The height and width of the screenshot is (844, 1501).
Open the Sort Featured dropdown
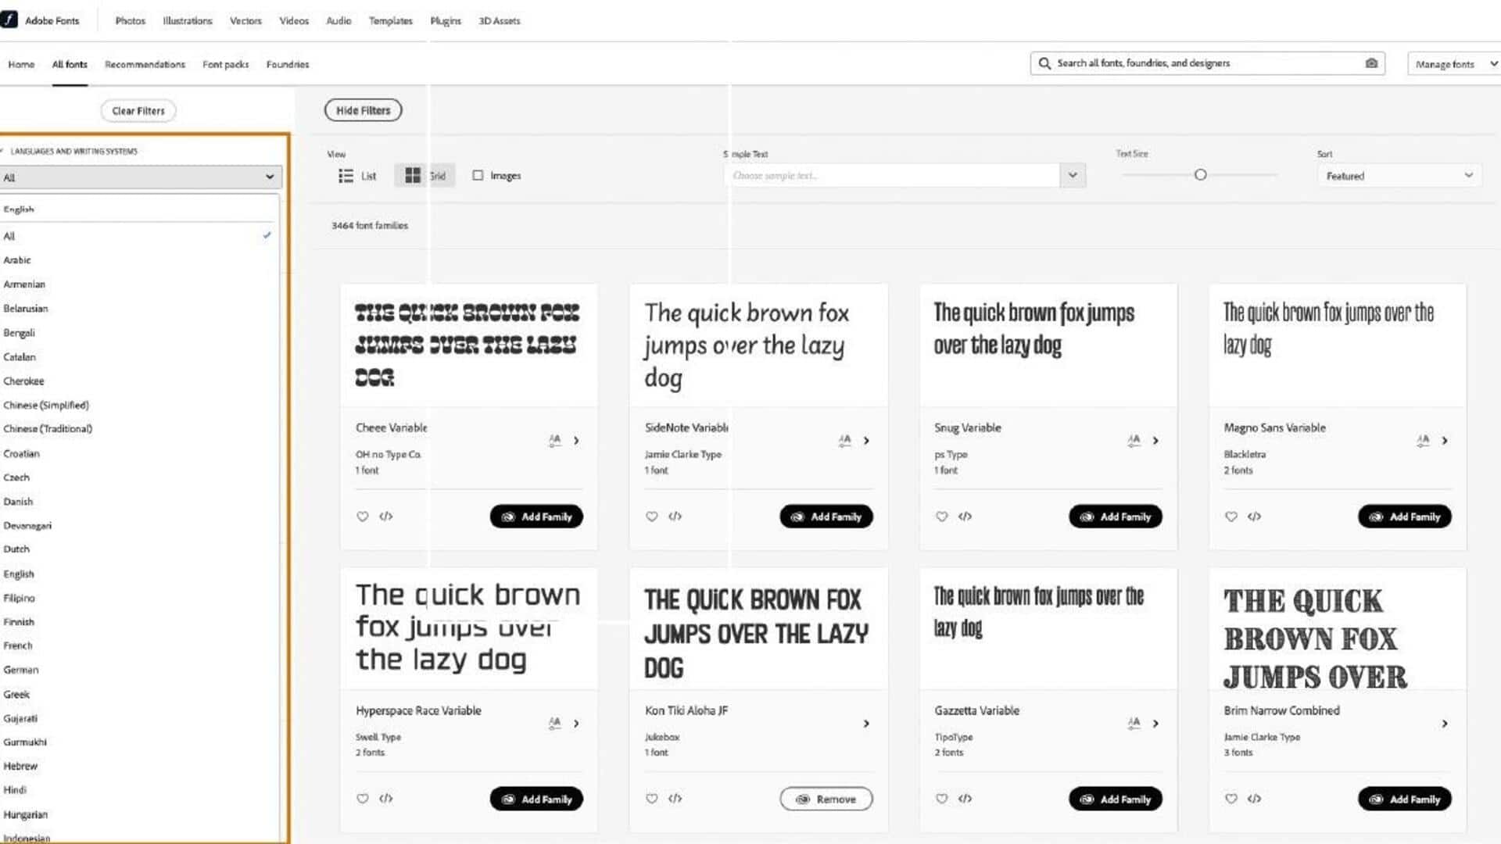point(1398,175)
